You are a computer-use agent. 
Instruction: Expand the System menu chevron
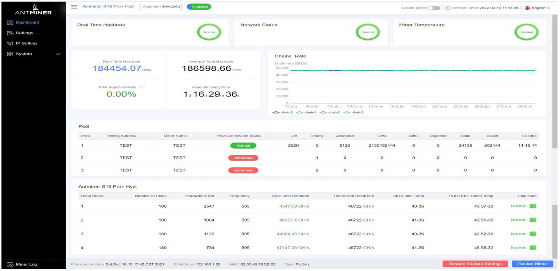point(58,54)
